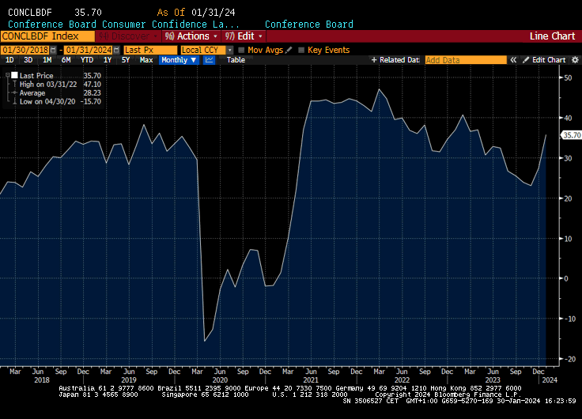582x419 pixels.
Task: Click the 'Low on 04/30/20' legend row
Action: pos(47,101)
